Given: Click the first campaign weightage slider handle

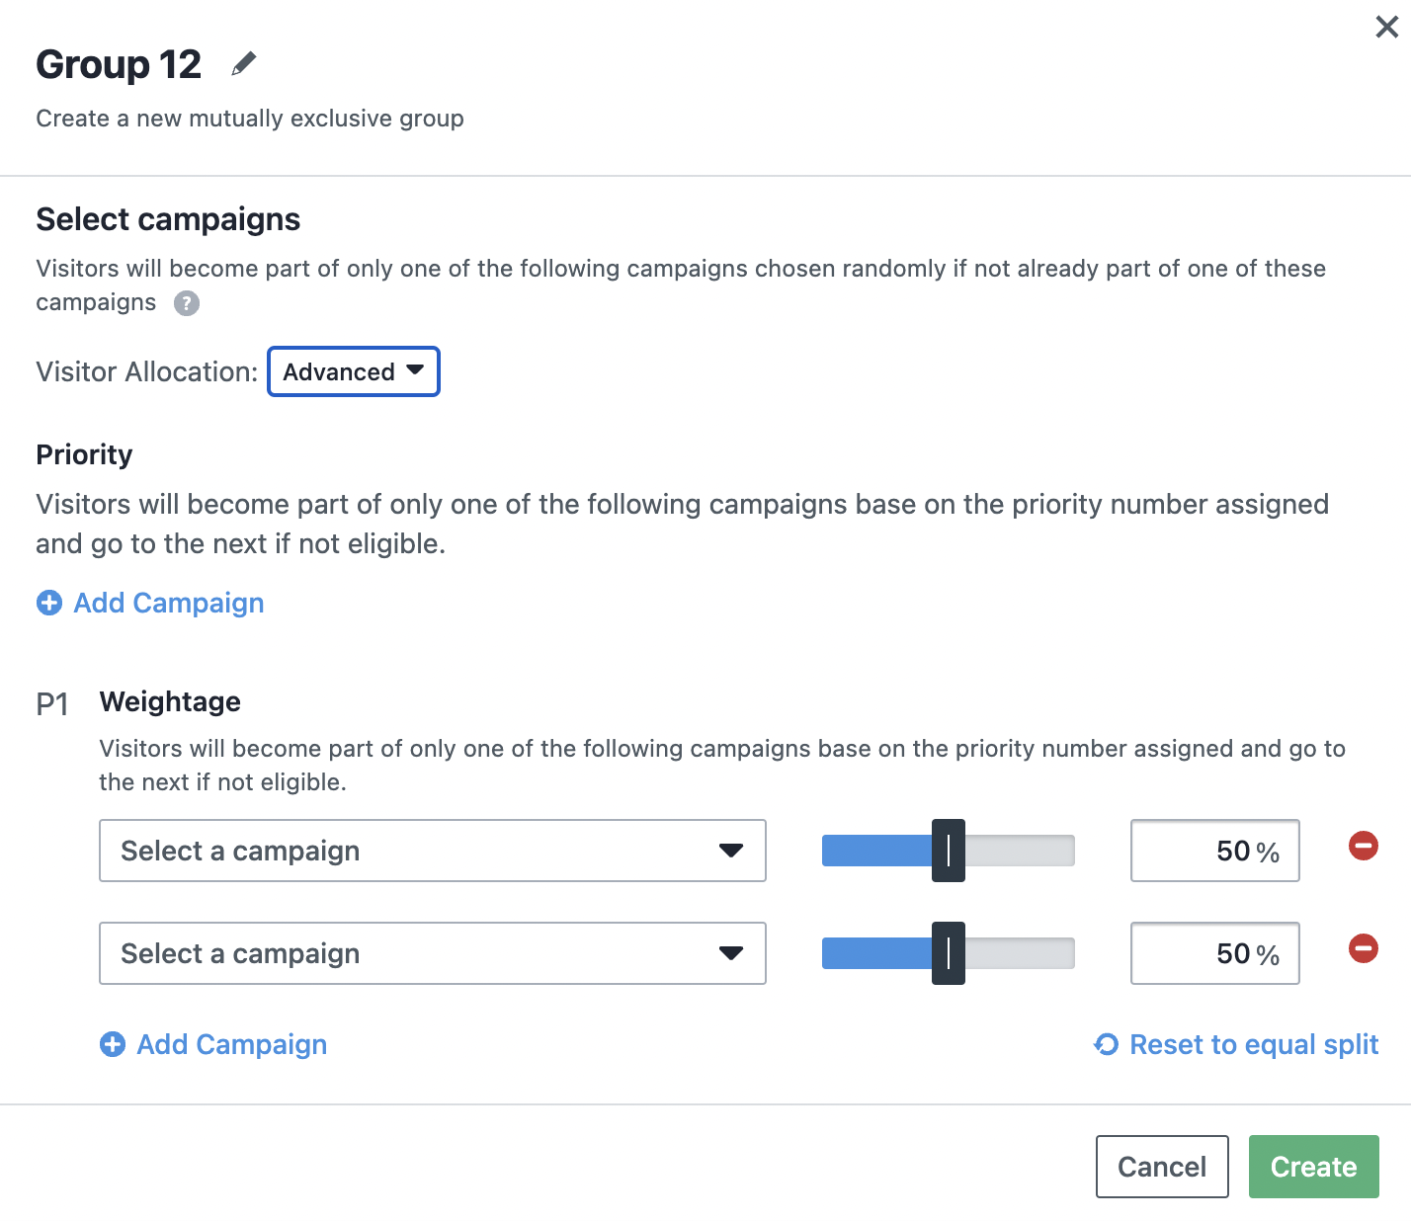Looking at the screenshot, I should click(x=949, y=851).
